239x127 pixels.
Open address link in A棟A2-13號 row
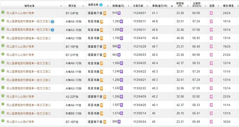click(28, 38)
